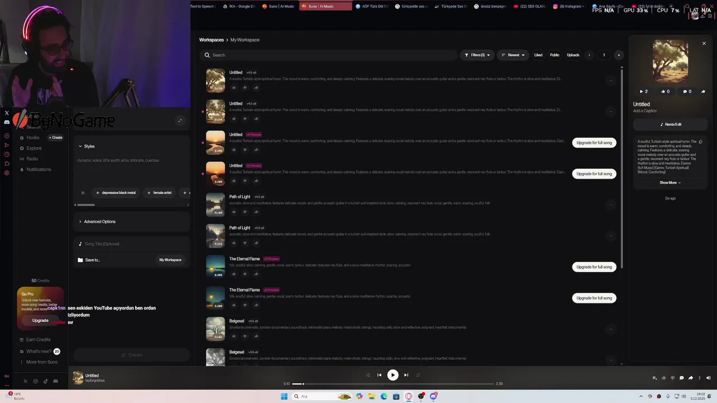Expand Show More in song details
717x403 pixels.
click(670, 182)
